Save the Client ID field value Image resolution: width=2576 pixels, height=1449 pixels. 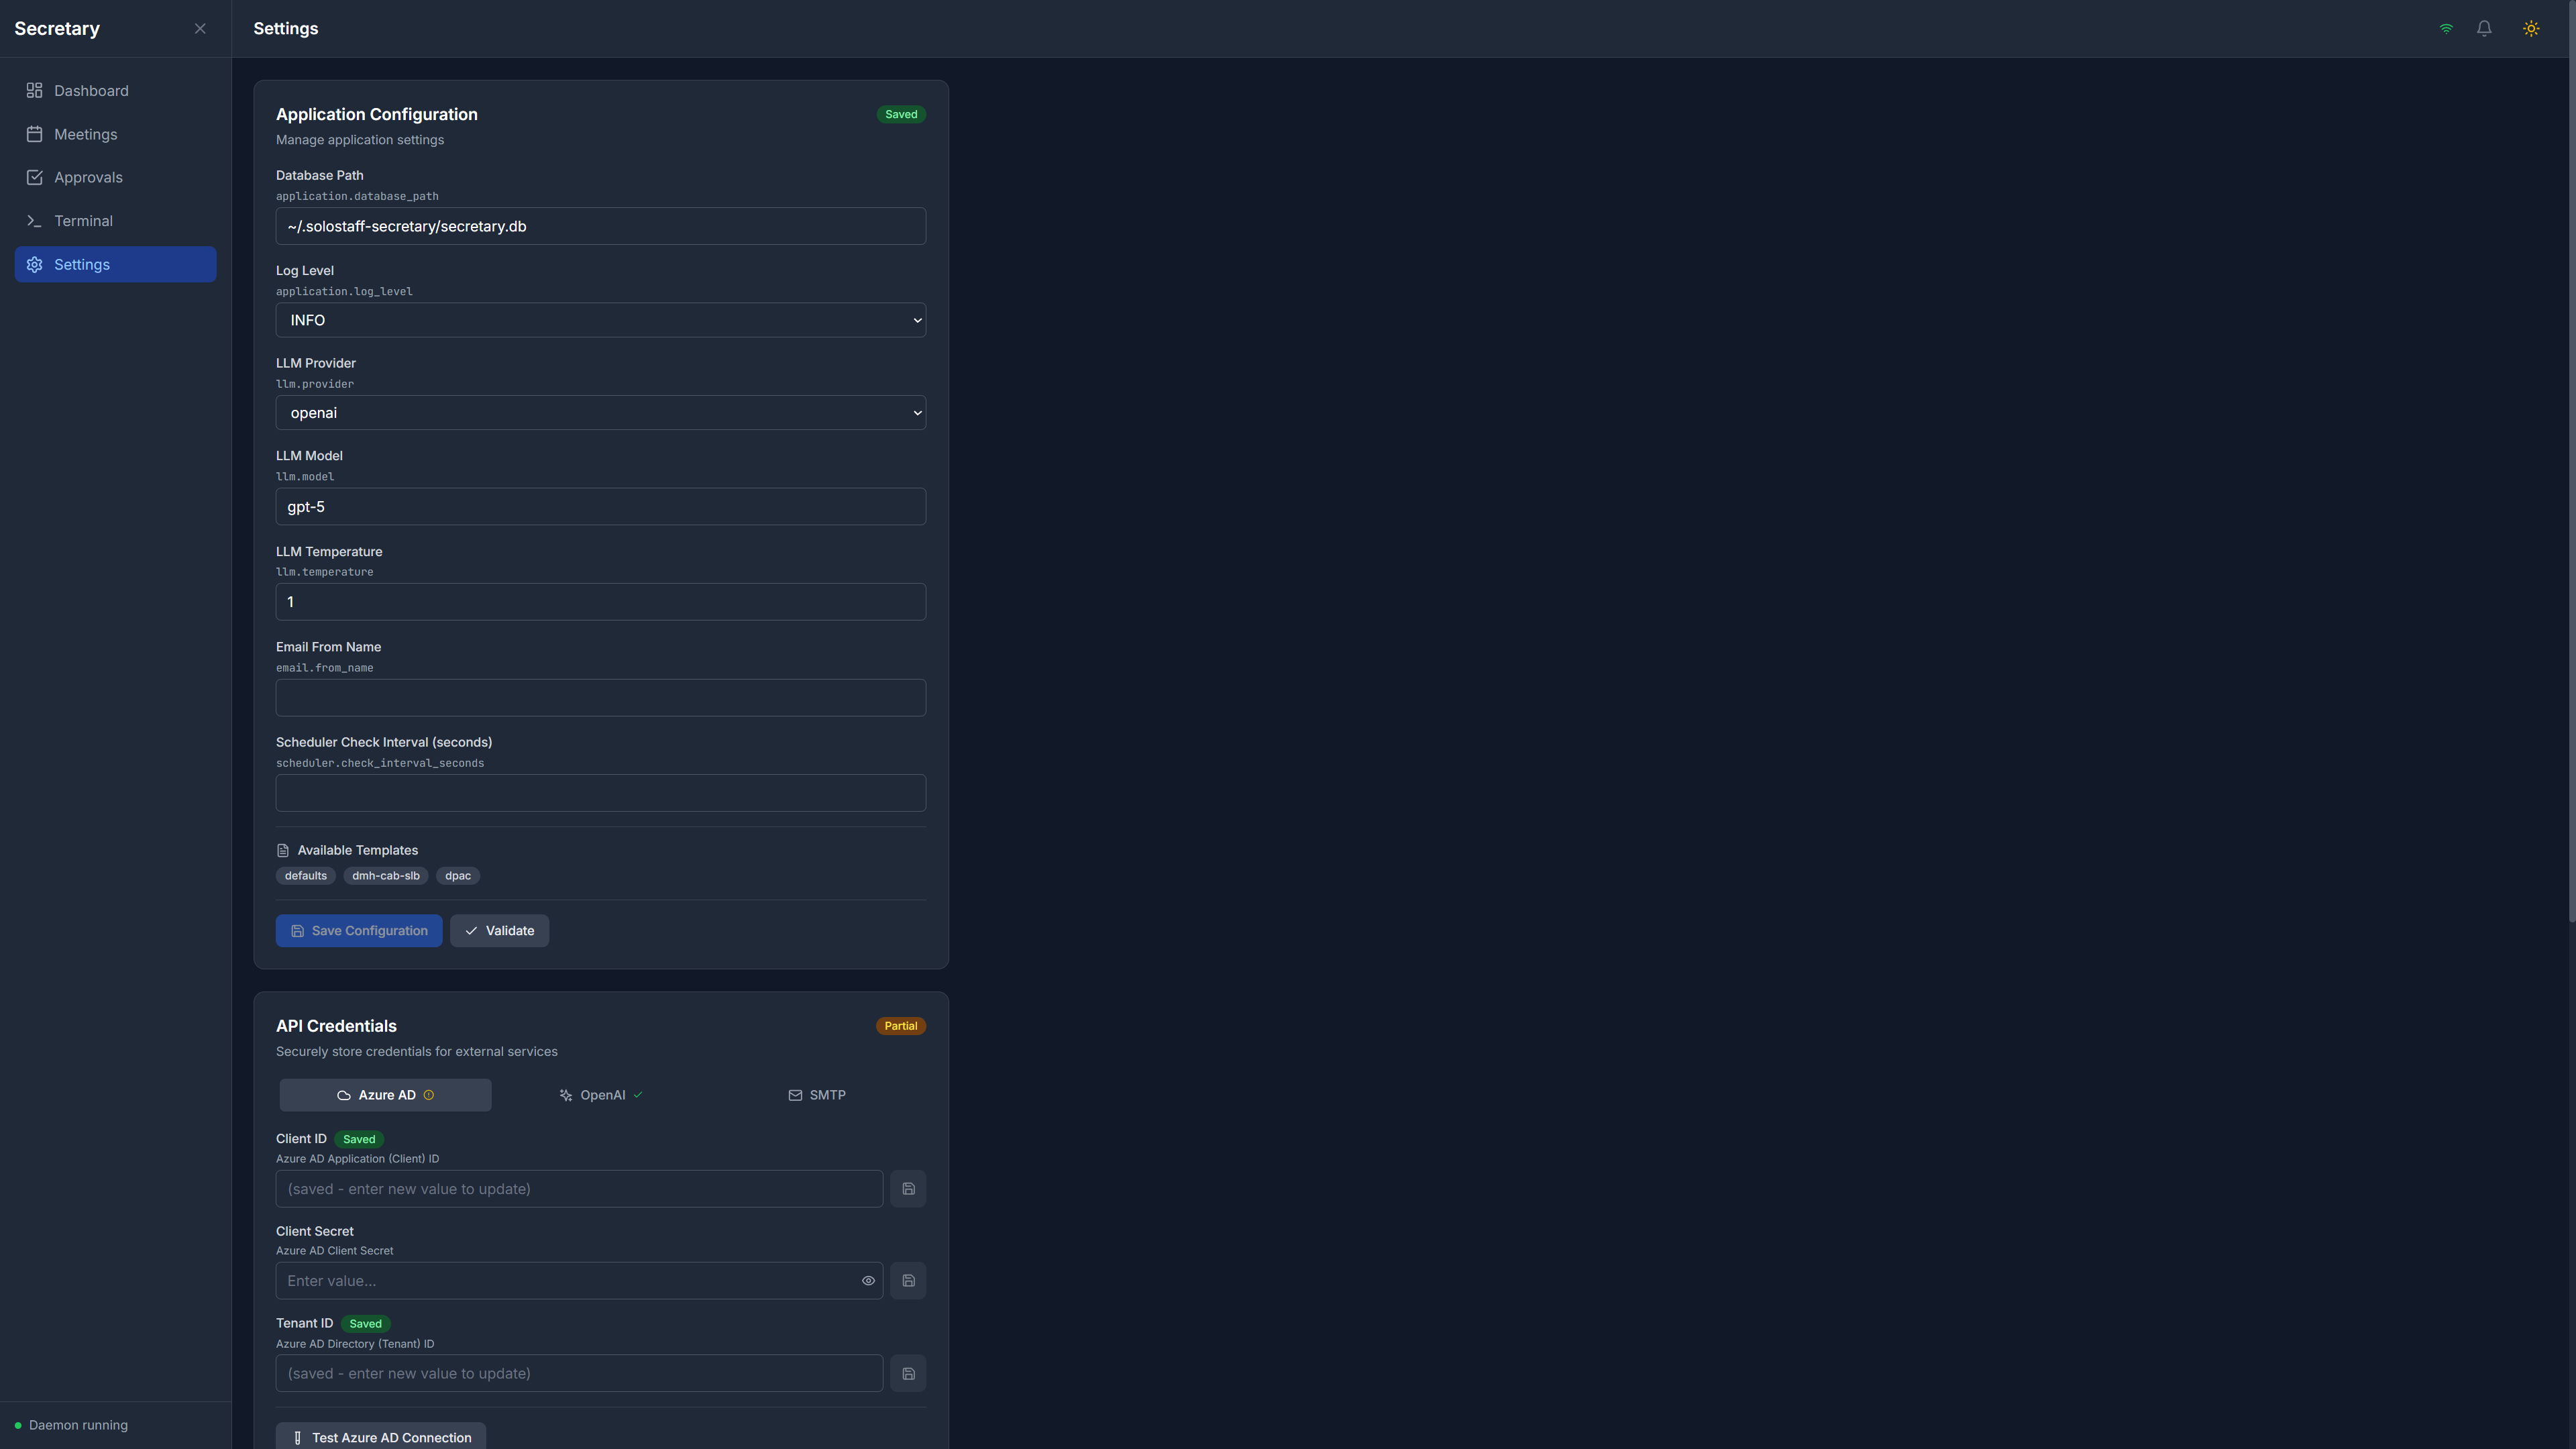coord(908,1188)
